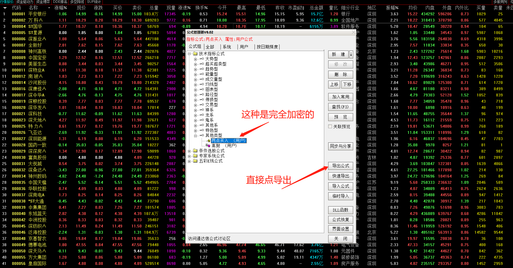Image resolution: width=513 pixels, height=268 pixels.
Task: Open the arrow dropdown beside 新建
Action: click(x=351, y=54)
